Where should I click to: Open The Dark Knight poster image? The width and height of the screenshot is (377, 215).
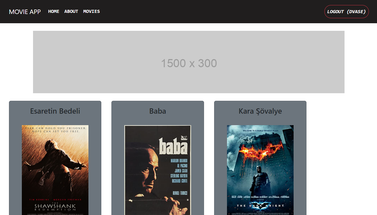[x=260, y=170]
